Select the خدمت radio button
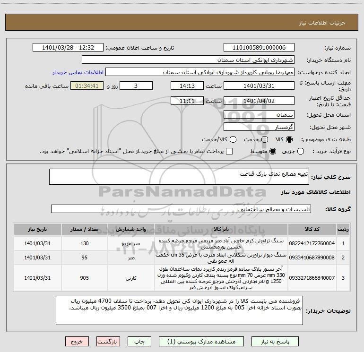The image size is (364, 352). point(265,139)
